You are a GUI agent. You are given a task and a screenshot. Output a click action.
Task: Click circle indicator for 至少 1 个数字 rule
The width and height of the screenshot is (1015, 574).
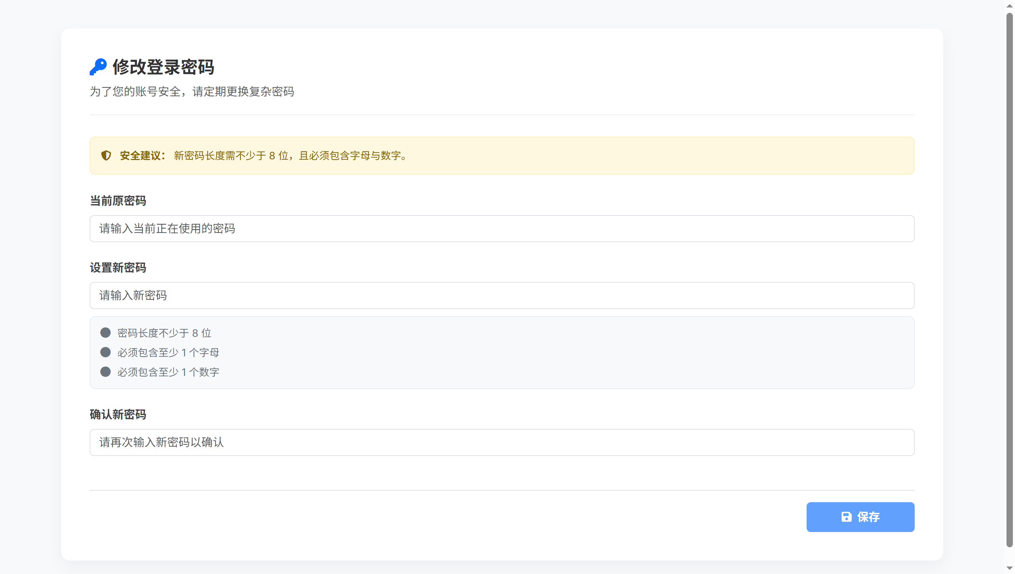tap(105, 372)
